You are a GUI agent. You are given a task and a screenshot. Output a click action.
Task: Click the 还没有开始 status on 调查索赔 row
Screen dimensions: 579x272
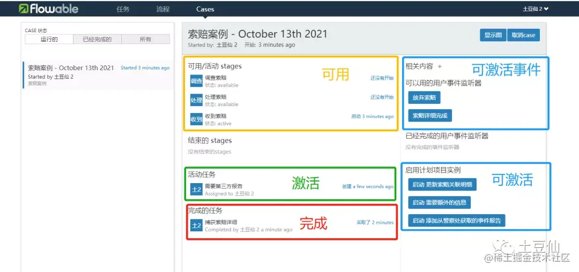click(x=382, y=78)
